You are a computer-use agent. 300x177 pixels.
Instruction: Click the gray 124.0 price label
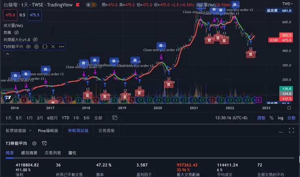pyautogui.click(x=286, y=94)
